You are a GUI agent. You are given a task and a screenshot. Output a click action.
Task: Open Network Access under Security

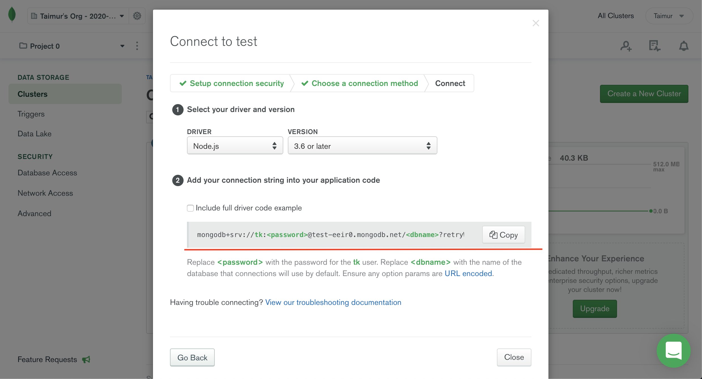(45, 192)
